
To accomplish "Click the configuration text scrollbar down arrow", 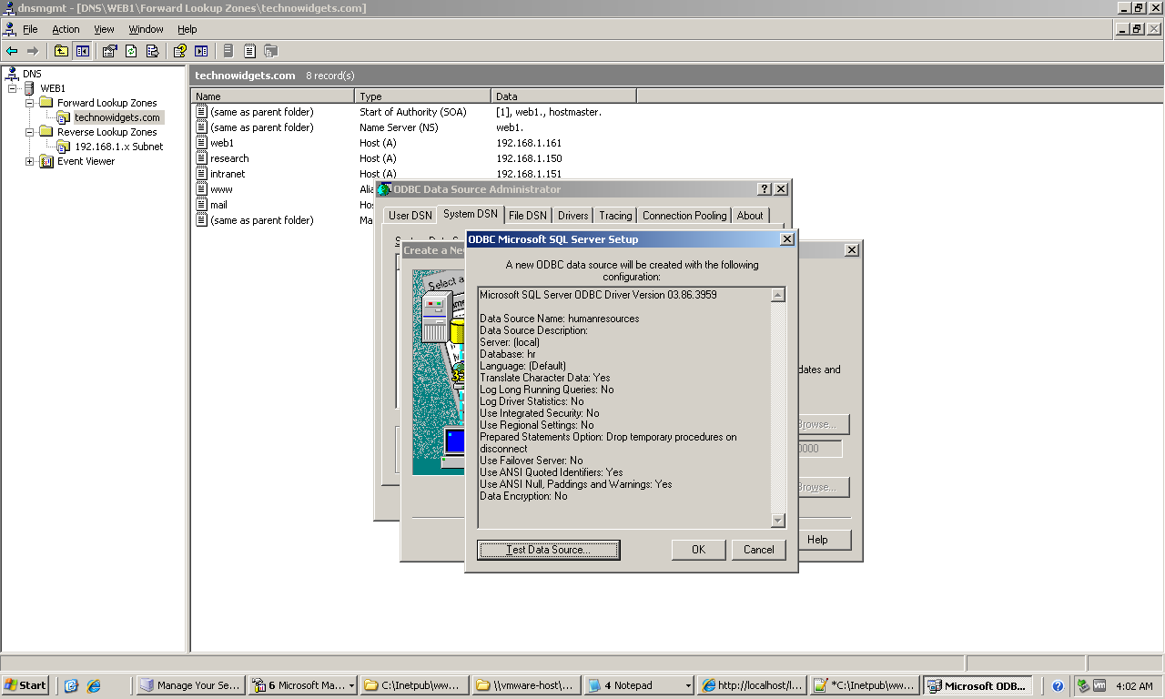I will pyautogui.click(x=777, y=521).
